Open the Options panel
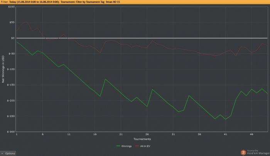Screen dimensions: 270x156 pos(8,153)
